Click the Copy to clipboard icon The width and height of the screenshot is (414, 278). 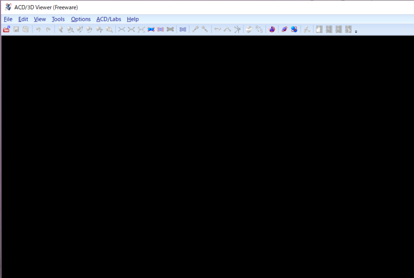coord(26,29)
